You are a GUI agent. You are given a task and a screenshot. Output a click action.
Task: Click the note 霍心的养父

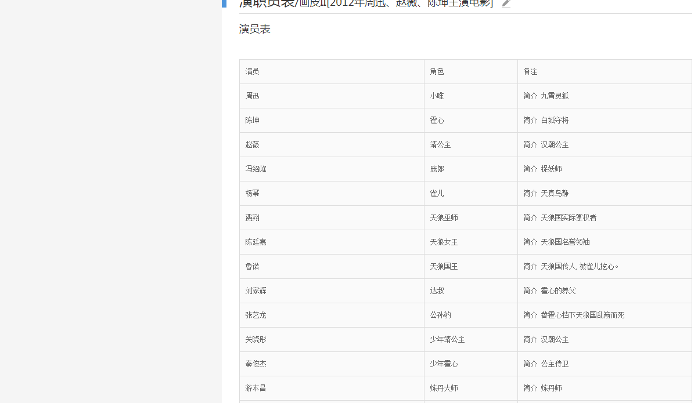pyautogui.click(x=558, y=291)
